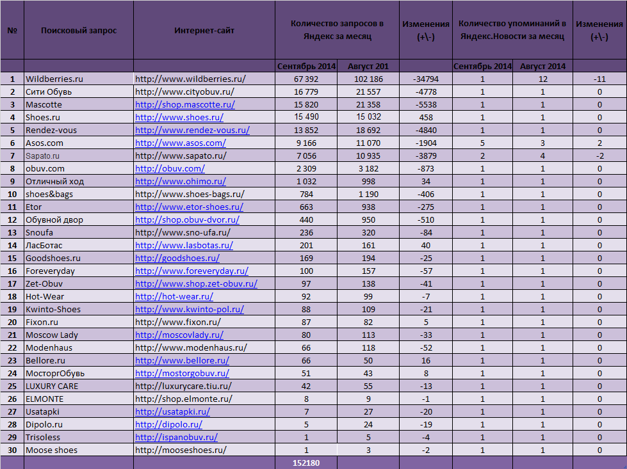Open the shop.mascotte.ru hyperlink
Viewport: 627px width, 469px height.
(185, 104)
